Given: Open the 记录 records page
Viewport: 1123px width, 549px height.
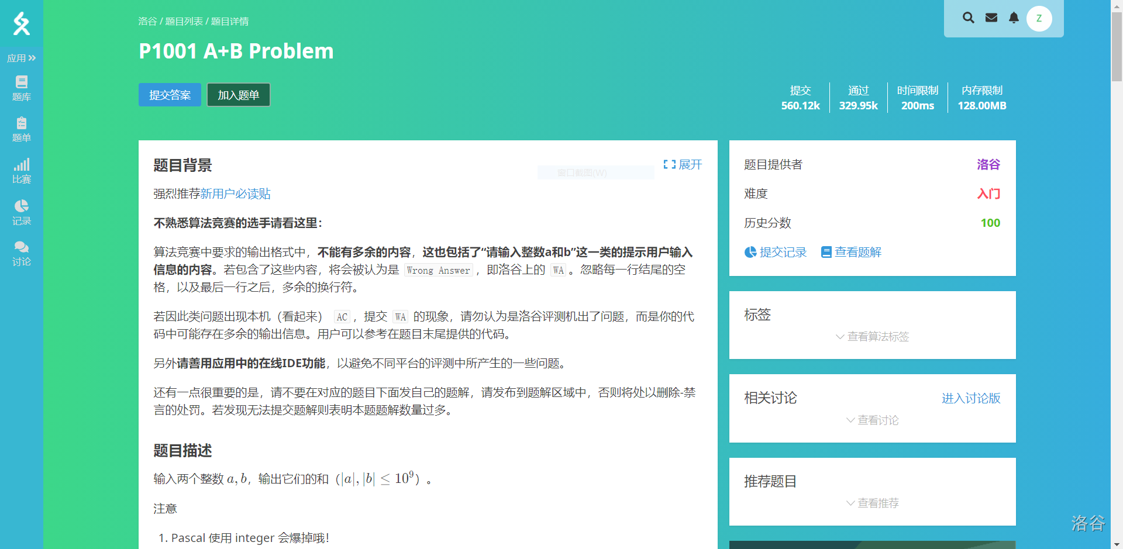Looking at the screenshot, I should 22,213.
